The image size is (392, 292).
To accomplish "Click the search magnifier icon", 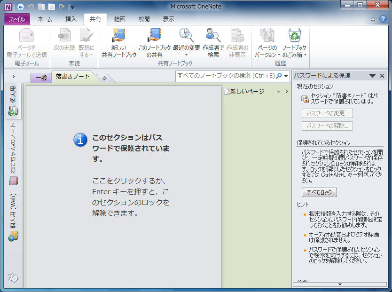I will [279, 76].
